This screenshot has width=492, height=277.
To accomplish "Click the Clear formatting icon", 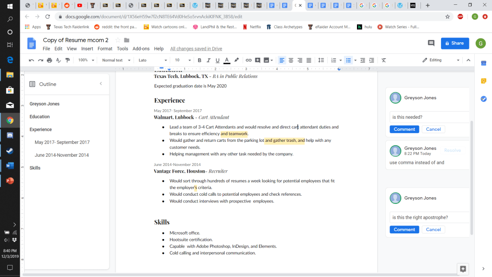I will coord(383,60).
